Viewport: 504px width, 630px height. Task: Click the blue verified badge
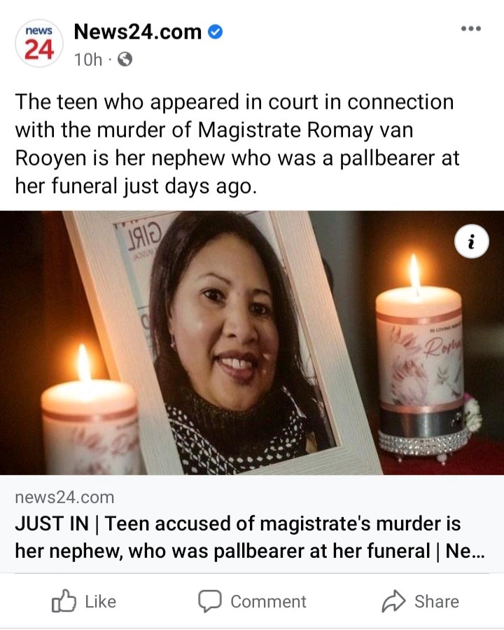pyautogui.click(x=215, y=32)
